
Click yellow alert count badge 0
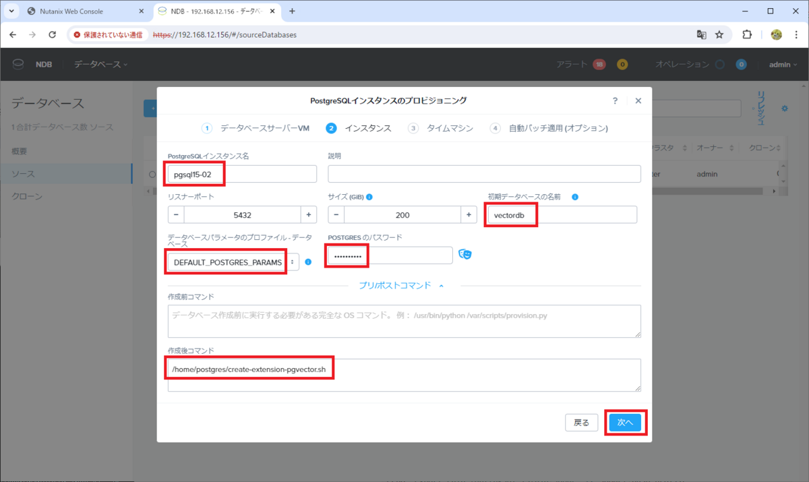pos(622,65)
